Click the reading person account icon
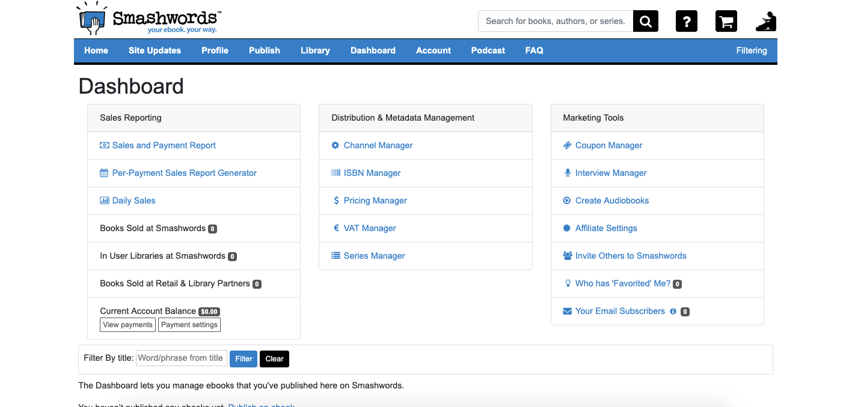 (x=766, y=21)
